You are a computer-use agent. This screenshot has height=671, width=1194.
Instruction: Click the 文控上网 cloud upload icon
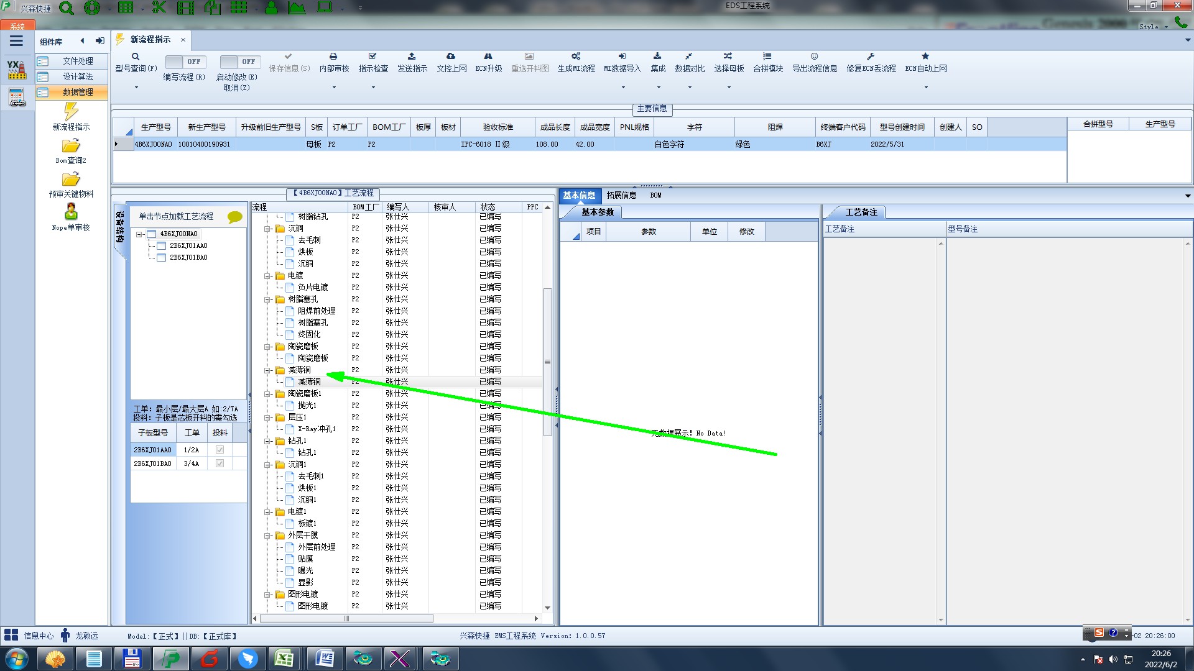pyautogui.click(x=451, y=57)
